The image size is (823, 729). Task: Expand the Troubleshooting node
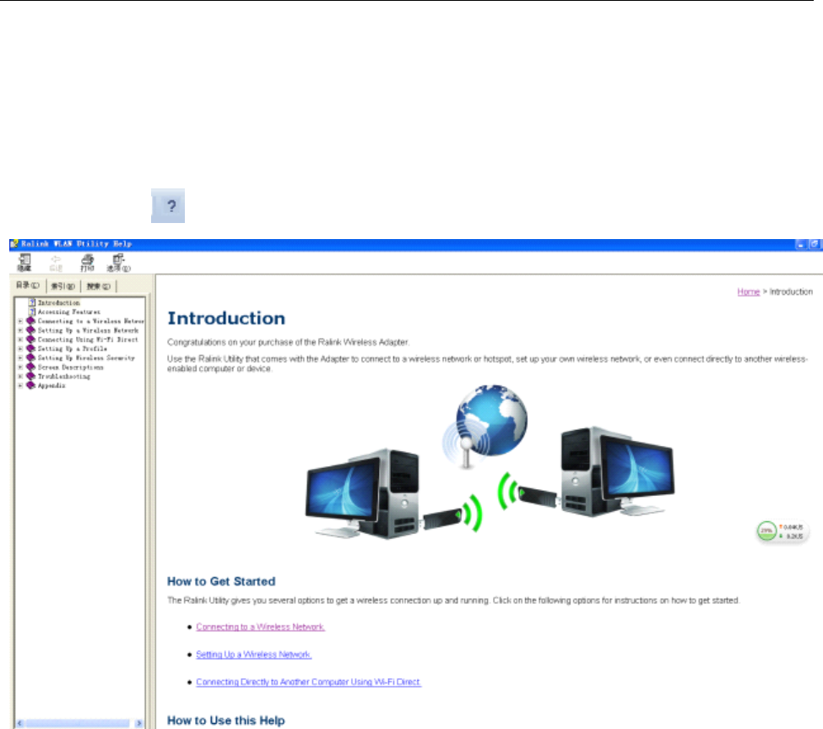click(x=20, y=376)
